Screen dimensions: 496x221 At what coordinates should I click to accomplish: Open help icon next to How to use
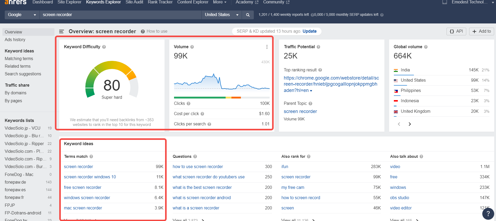(x=143, y=31)
